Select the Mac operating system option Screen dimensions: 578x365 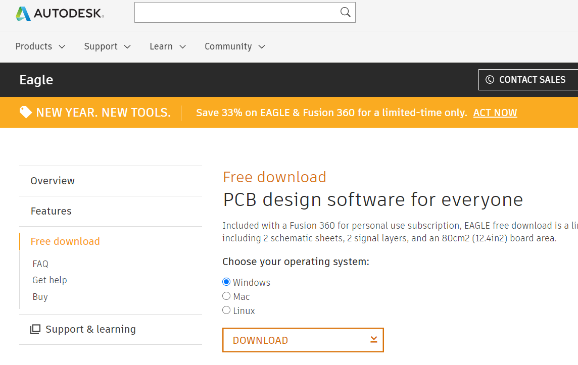tap(226, 296)
